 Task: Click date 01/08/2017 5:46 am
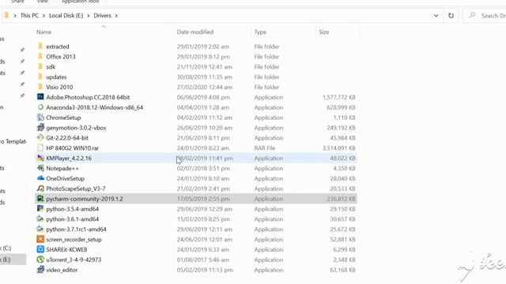point(202,260)
